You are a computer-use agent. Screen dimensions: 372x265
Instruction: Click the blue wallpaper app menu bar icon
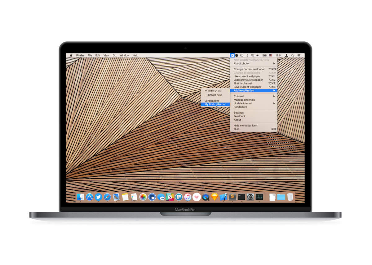232,55
